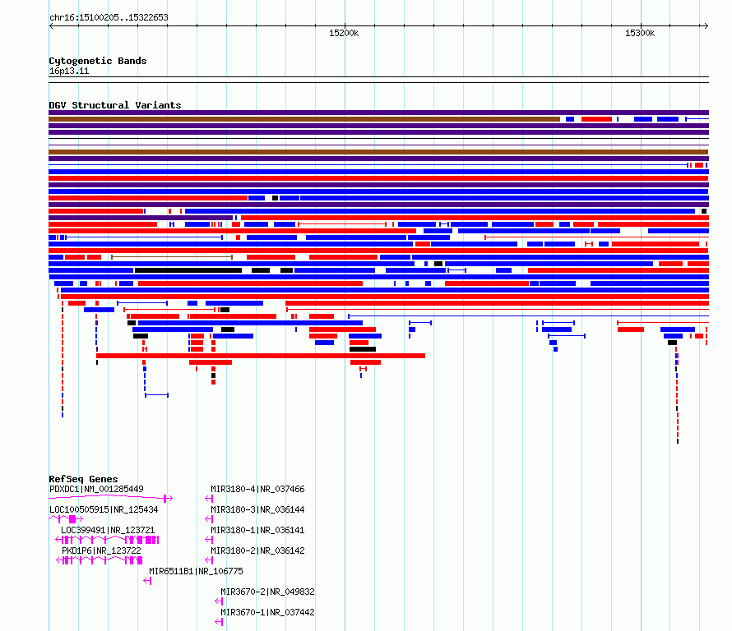Click the MIR3180-4 arrow glyph
The height and width of the screenshot is (631, 732).
coord(209,499)
